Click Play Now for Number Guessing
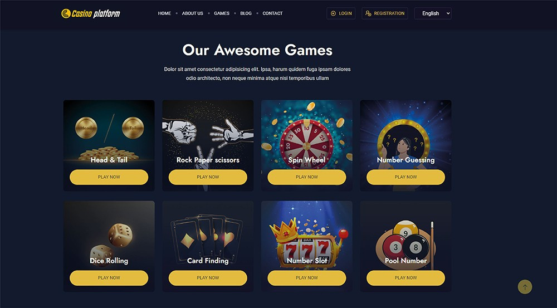Screen dimensions: 557x308 (405, 177)
